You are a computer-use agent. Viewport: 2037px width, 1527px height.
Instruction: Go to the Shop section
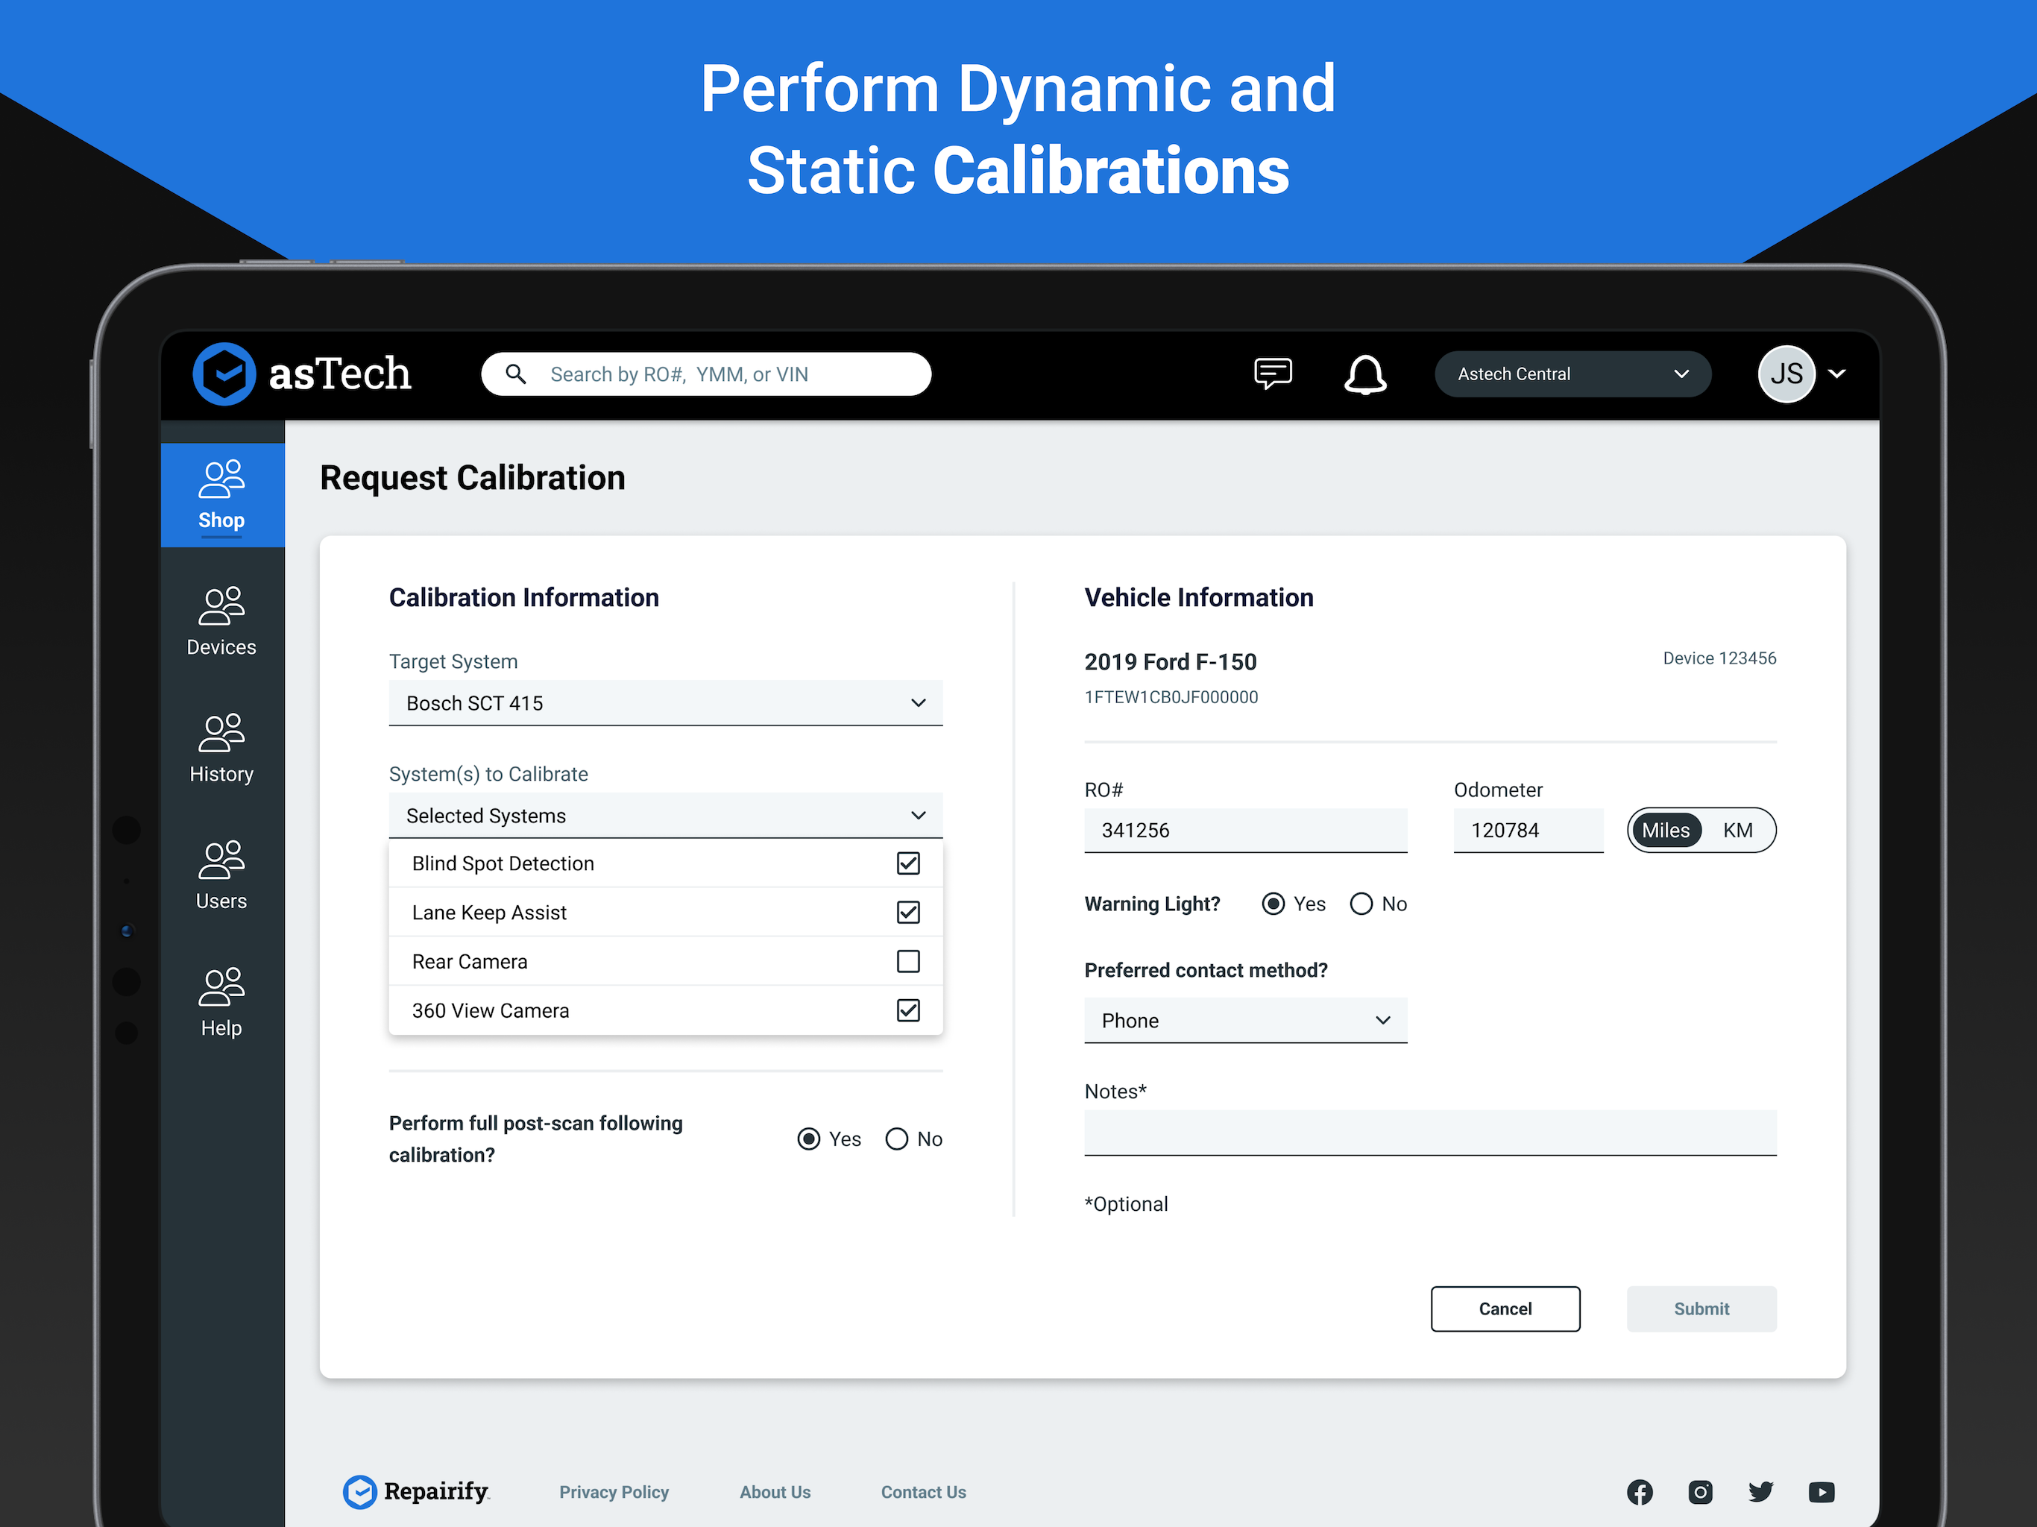tap(222, 494)
